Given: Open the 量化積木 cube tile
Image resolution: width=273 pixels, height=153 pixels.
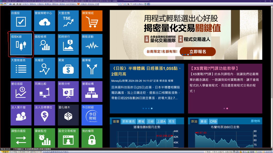Looking at the screenshot, I should point(68,115).
